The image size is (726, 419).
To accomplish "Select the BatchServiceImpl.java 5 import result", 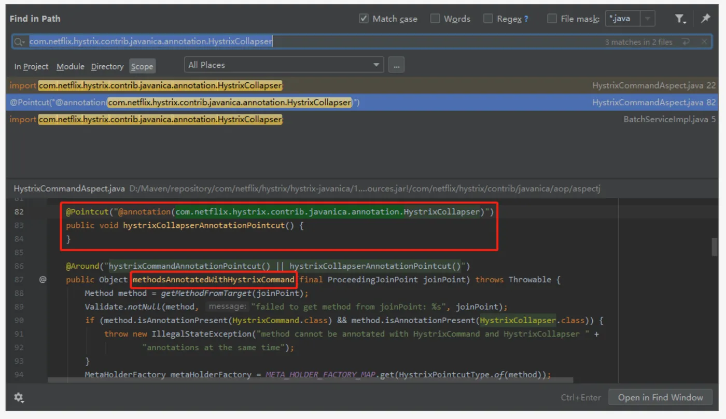I will [x=362, y=120].
